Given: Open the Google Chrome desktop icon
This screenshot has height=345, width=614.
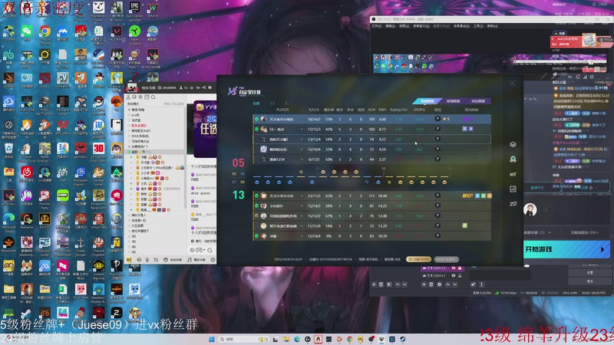Looking at the screenshot, I should pyautogui.click(x=45, y=33).
